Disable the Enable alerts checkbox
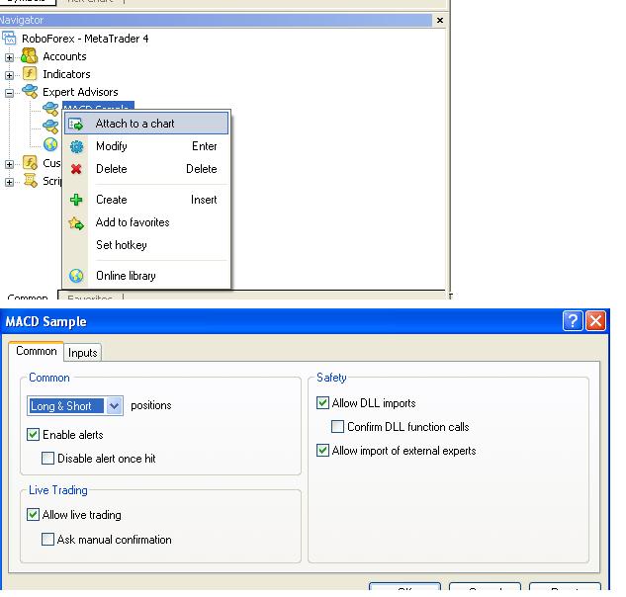The image size is (626, 597). click(x=35, y=435)
